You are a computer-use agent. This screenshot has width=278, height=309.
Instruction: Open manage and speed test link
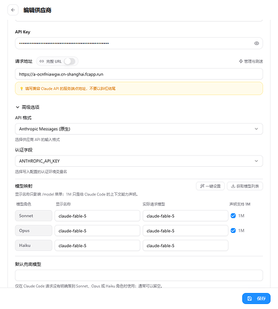point(251,61)
